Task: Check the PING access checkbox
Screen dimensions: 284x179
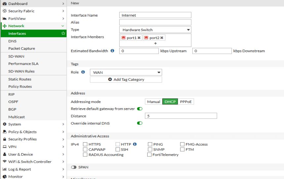Action: coord(150,144)
